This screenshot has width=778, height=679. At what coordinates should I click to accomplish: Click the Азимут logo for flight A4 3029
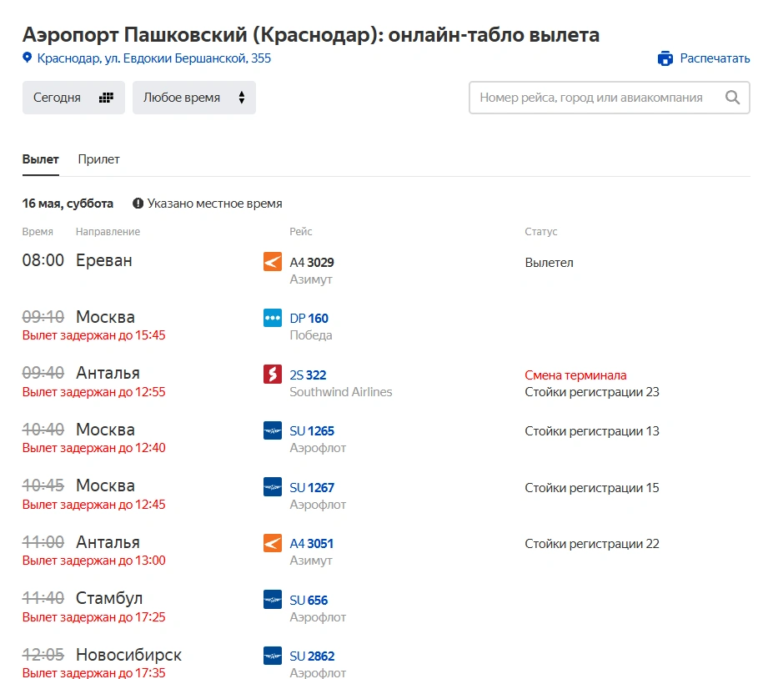[273, 262]
